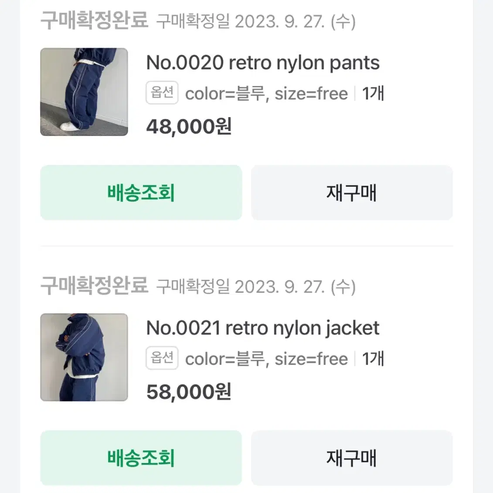Open the retro nylon pants product thumbnail
The image size is (493, 493).
84,92
